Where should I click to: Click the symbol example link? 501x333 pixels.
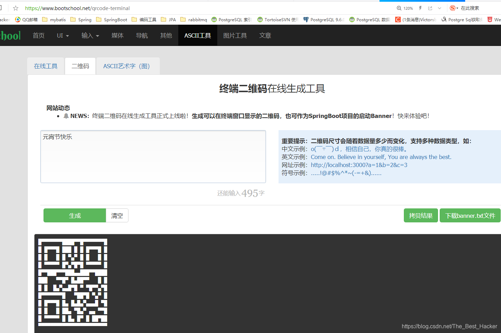[346, 173]
